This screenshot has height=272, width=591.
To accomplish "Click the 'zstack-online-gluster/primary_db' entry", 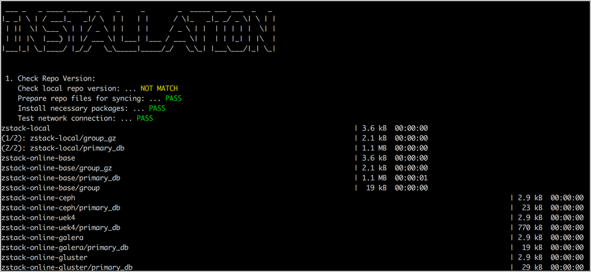I will (x=67, y=267).
